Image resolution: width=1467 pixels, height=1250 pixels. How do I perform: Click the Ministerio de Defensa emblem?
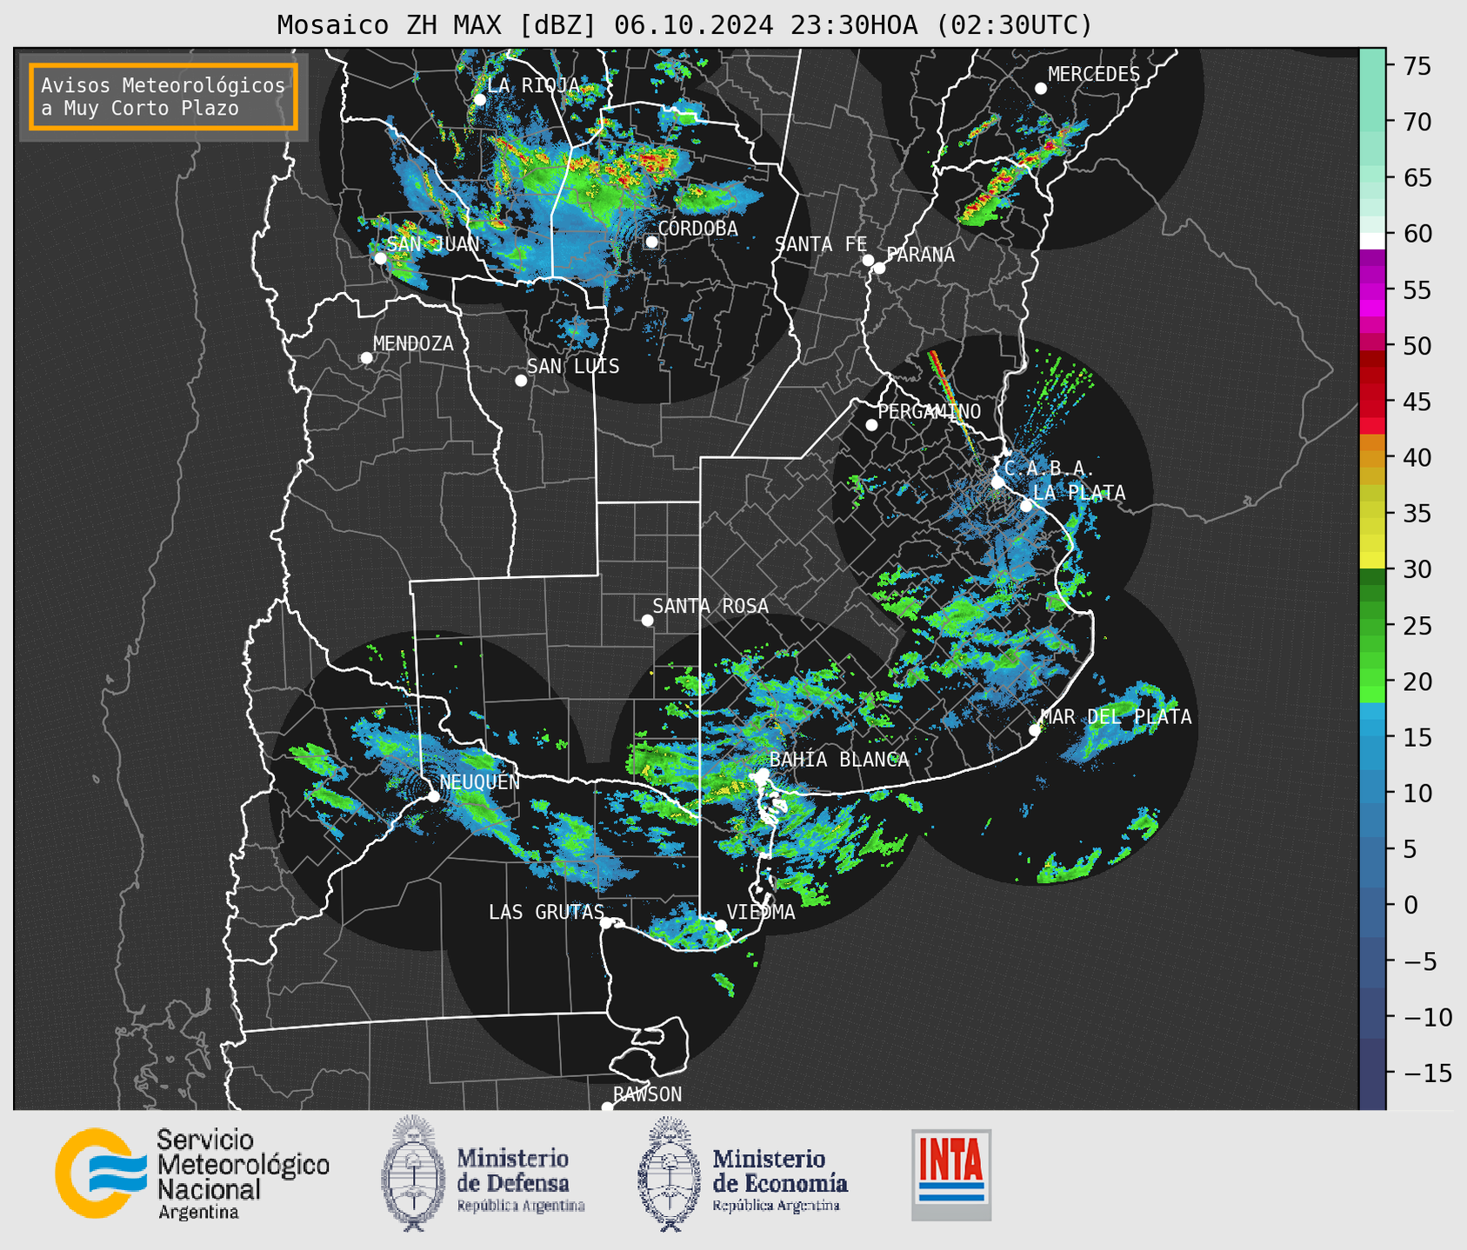click(x=414, y=1174)
